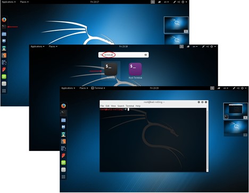Click the terminal window's vertical scrollbar
This screenshot has width=249, height=193.
coord(207,140)
